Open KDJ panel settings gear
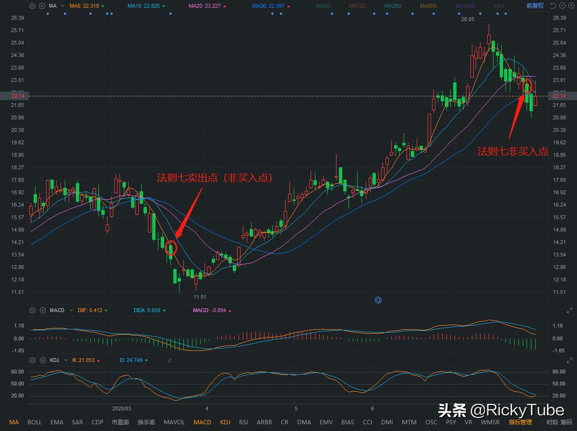Image resolution: width=577 pixels, height=431 pixels. (x=32, y=360)
